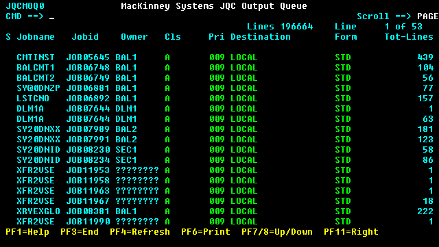Click PF4=Refresh function key label
439x247 pixels.
[140, 232]
